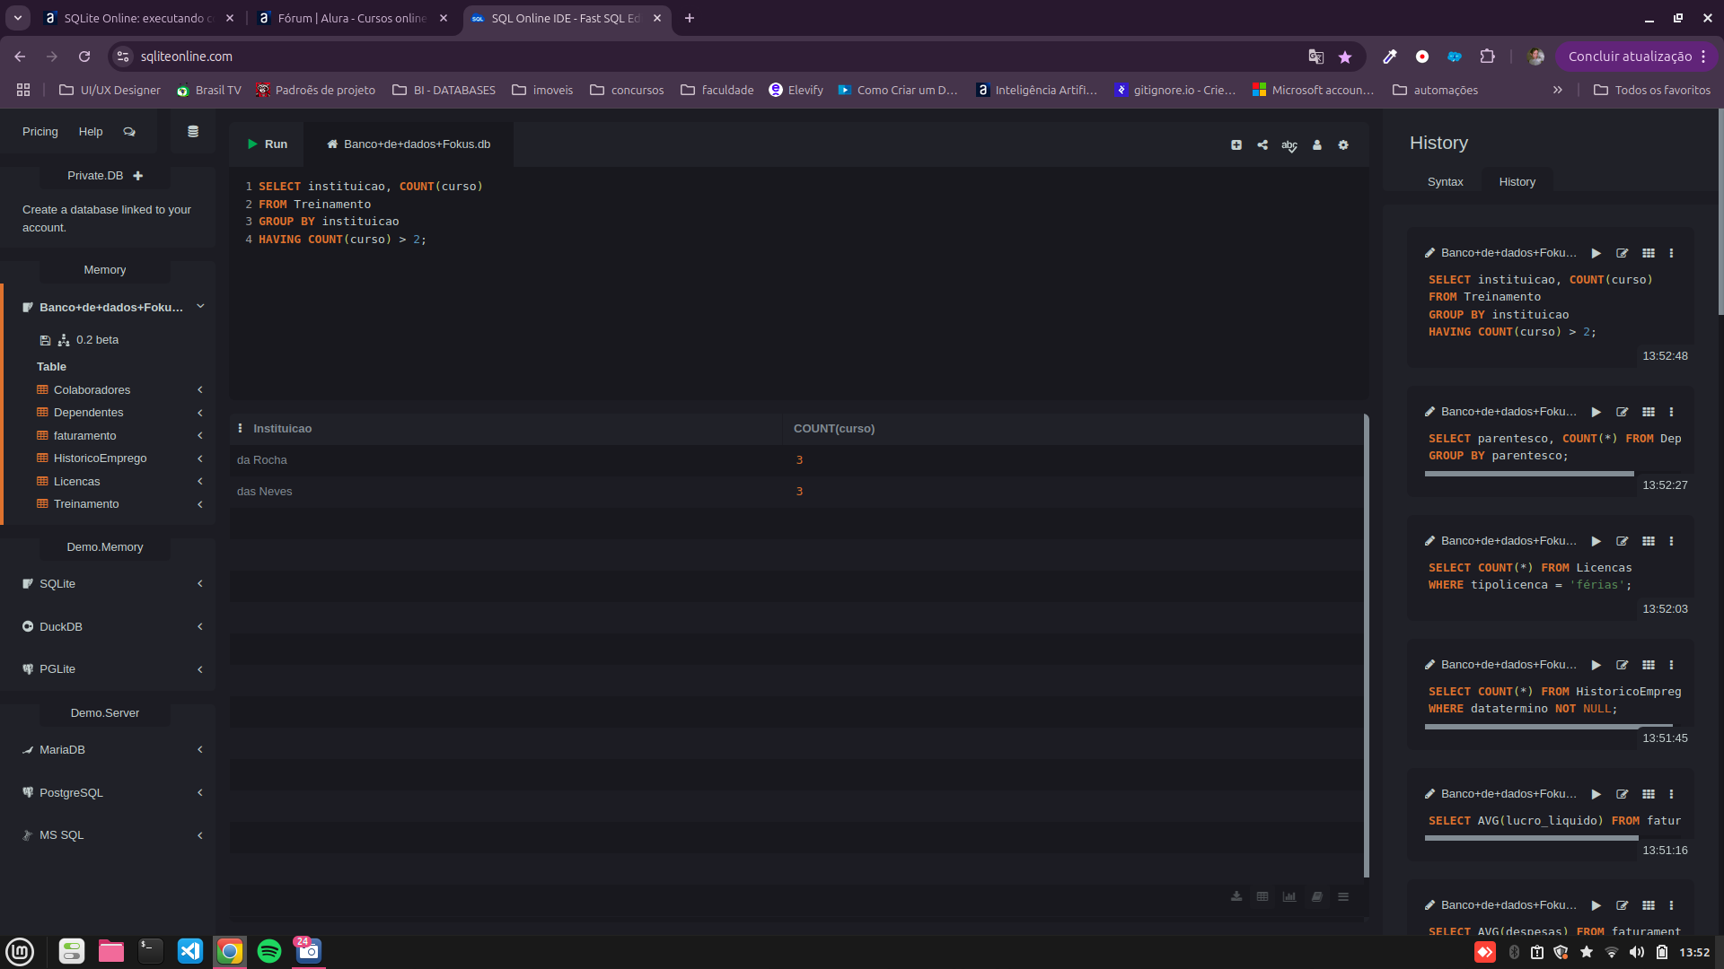Click the database stack icon in sidebar
Screen dimensions: 1724x969
[x=192, y=132]
